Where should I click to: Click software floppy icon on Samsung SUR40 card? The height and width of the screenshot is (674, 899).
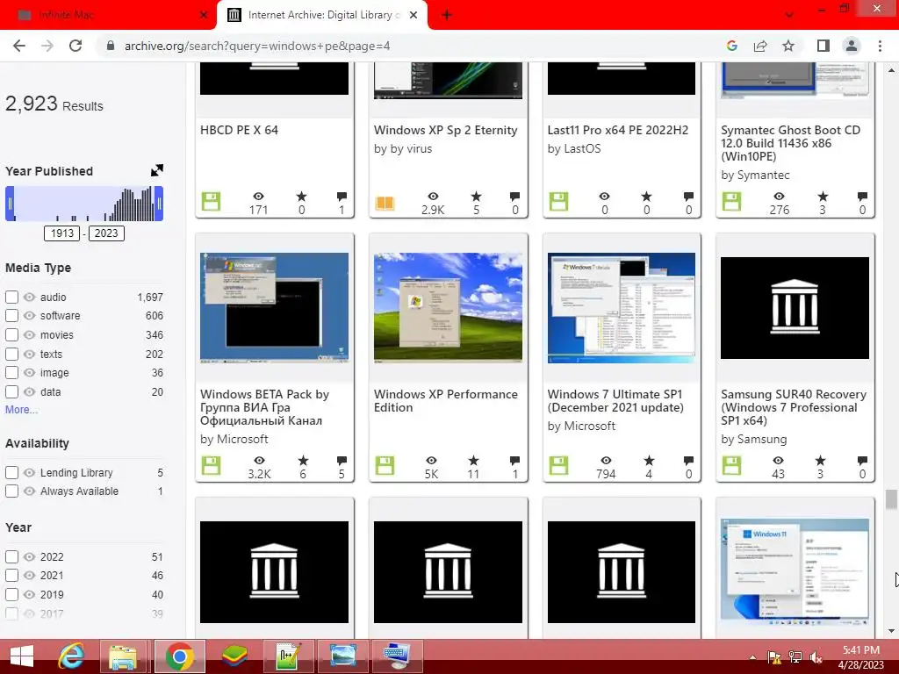731,465
